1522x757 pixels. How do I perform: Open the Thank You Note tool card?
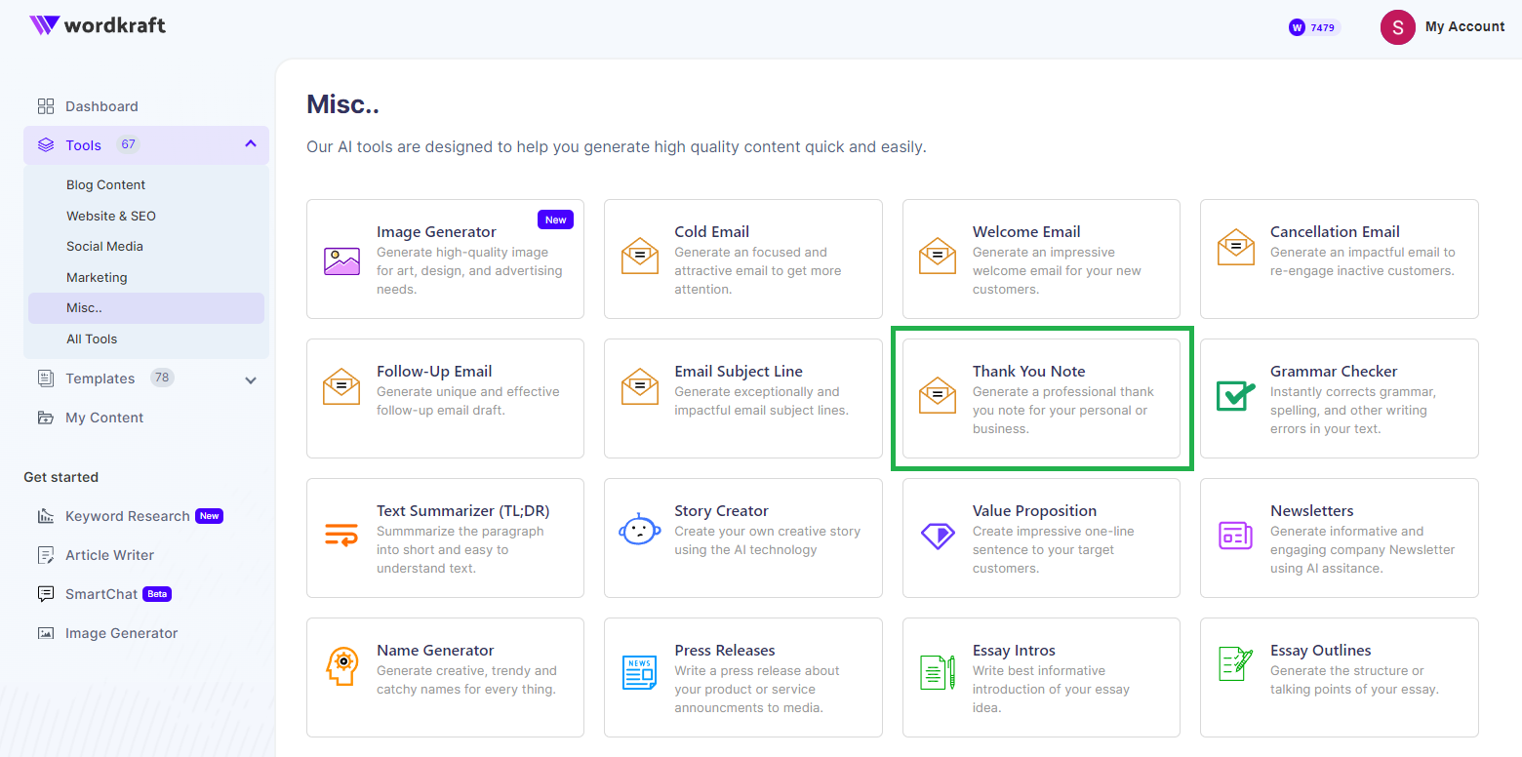point(1040,398)
